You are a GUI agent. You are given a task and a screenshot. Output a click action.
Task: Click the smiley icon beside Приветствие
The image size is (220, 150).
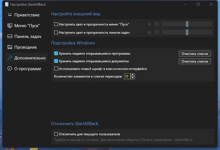coord(10,15)
